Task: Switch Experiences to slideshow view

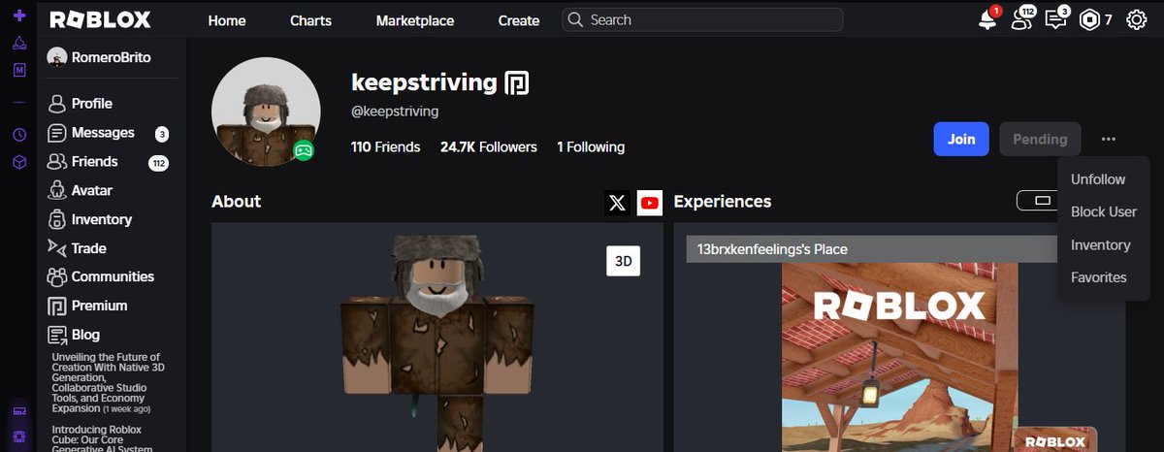Action: click(x=1042, y=201)
